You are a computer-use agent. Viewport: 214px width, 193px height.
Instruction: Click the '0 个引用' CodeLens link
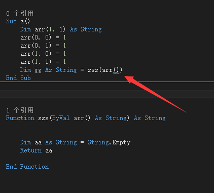click(20, 13)
